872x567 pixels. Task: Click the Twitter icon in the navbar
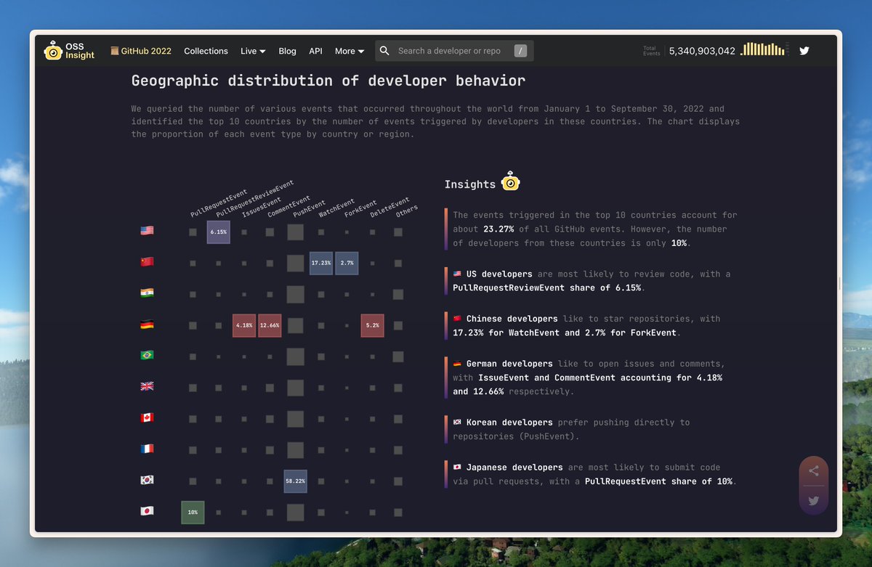(804, 50)
